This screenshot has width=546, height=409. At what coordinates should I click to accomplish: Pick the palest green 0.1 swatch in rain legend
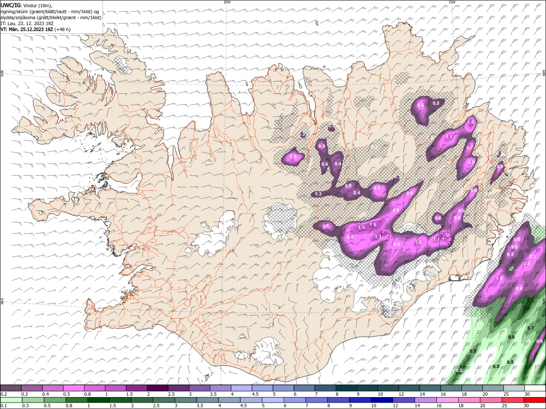coord(11,400)
